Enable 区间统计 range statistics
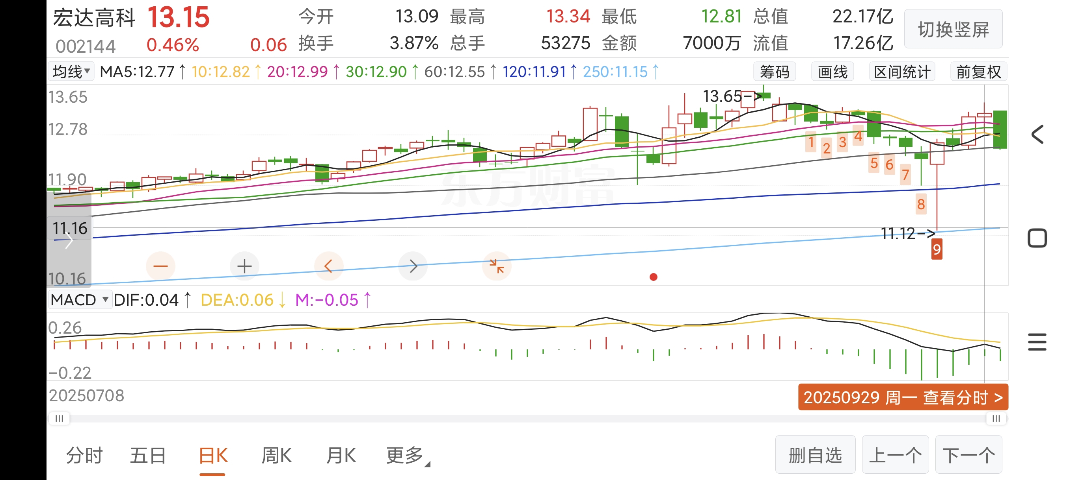Screen dimensions: 1069x480 [902, 72]
